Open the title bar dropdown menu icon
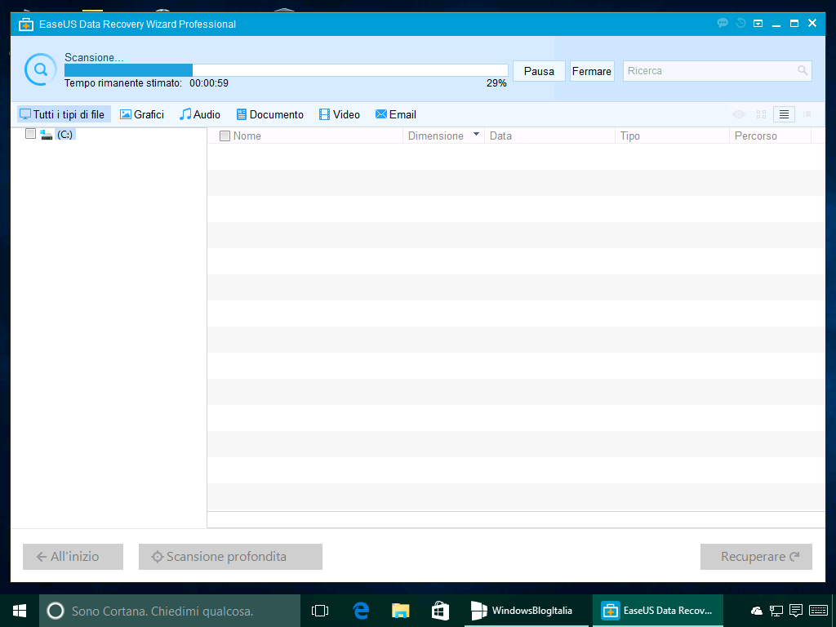836x627 pixels. pos(758,24)
